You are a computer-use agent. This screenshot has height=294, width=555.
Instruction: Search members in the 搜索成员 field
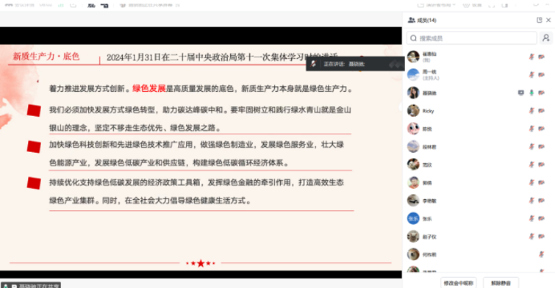coord(473,37)
